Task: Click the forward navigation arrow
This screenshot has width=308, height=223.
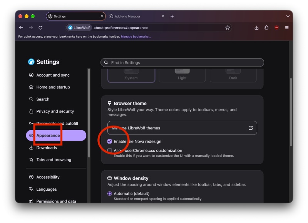Action: [31, 28]
